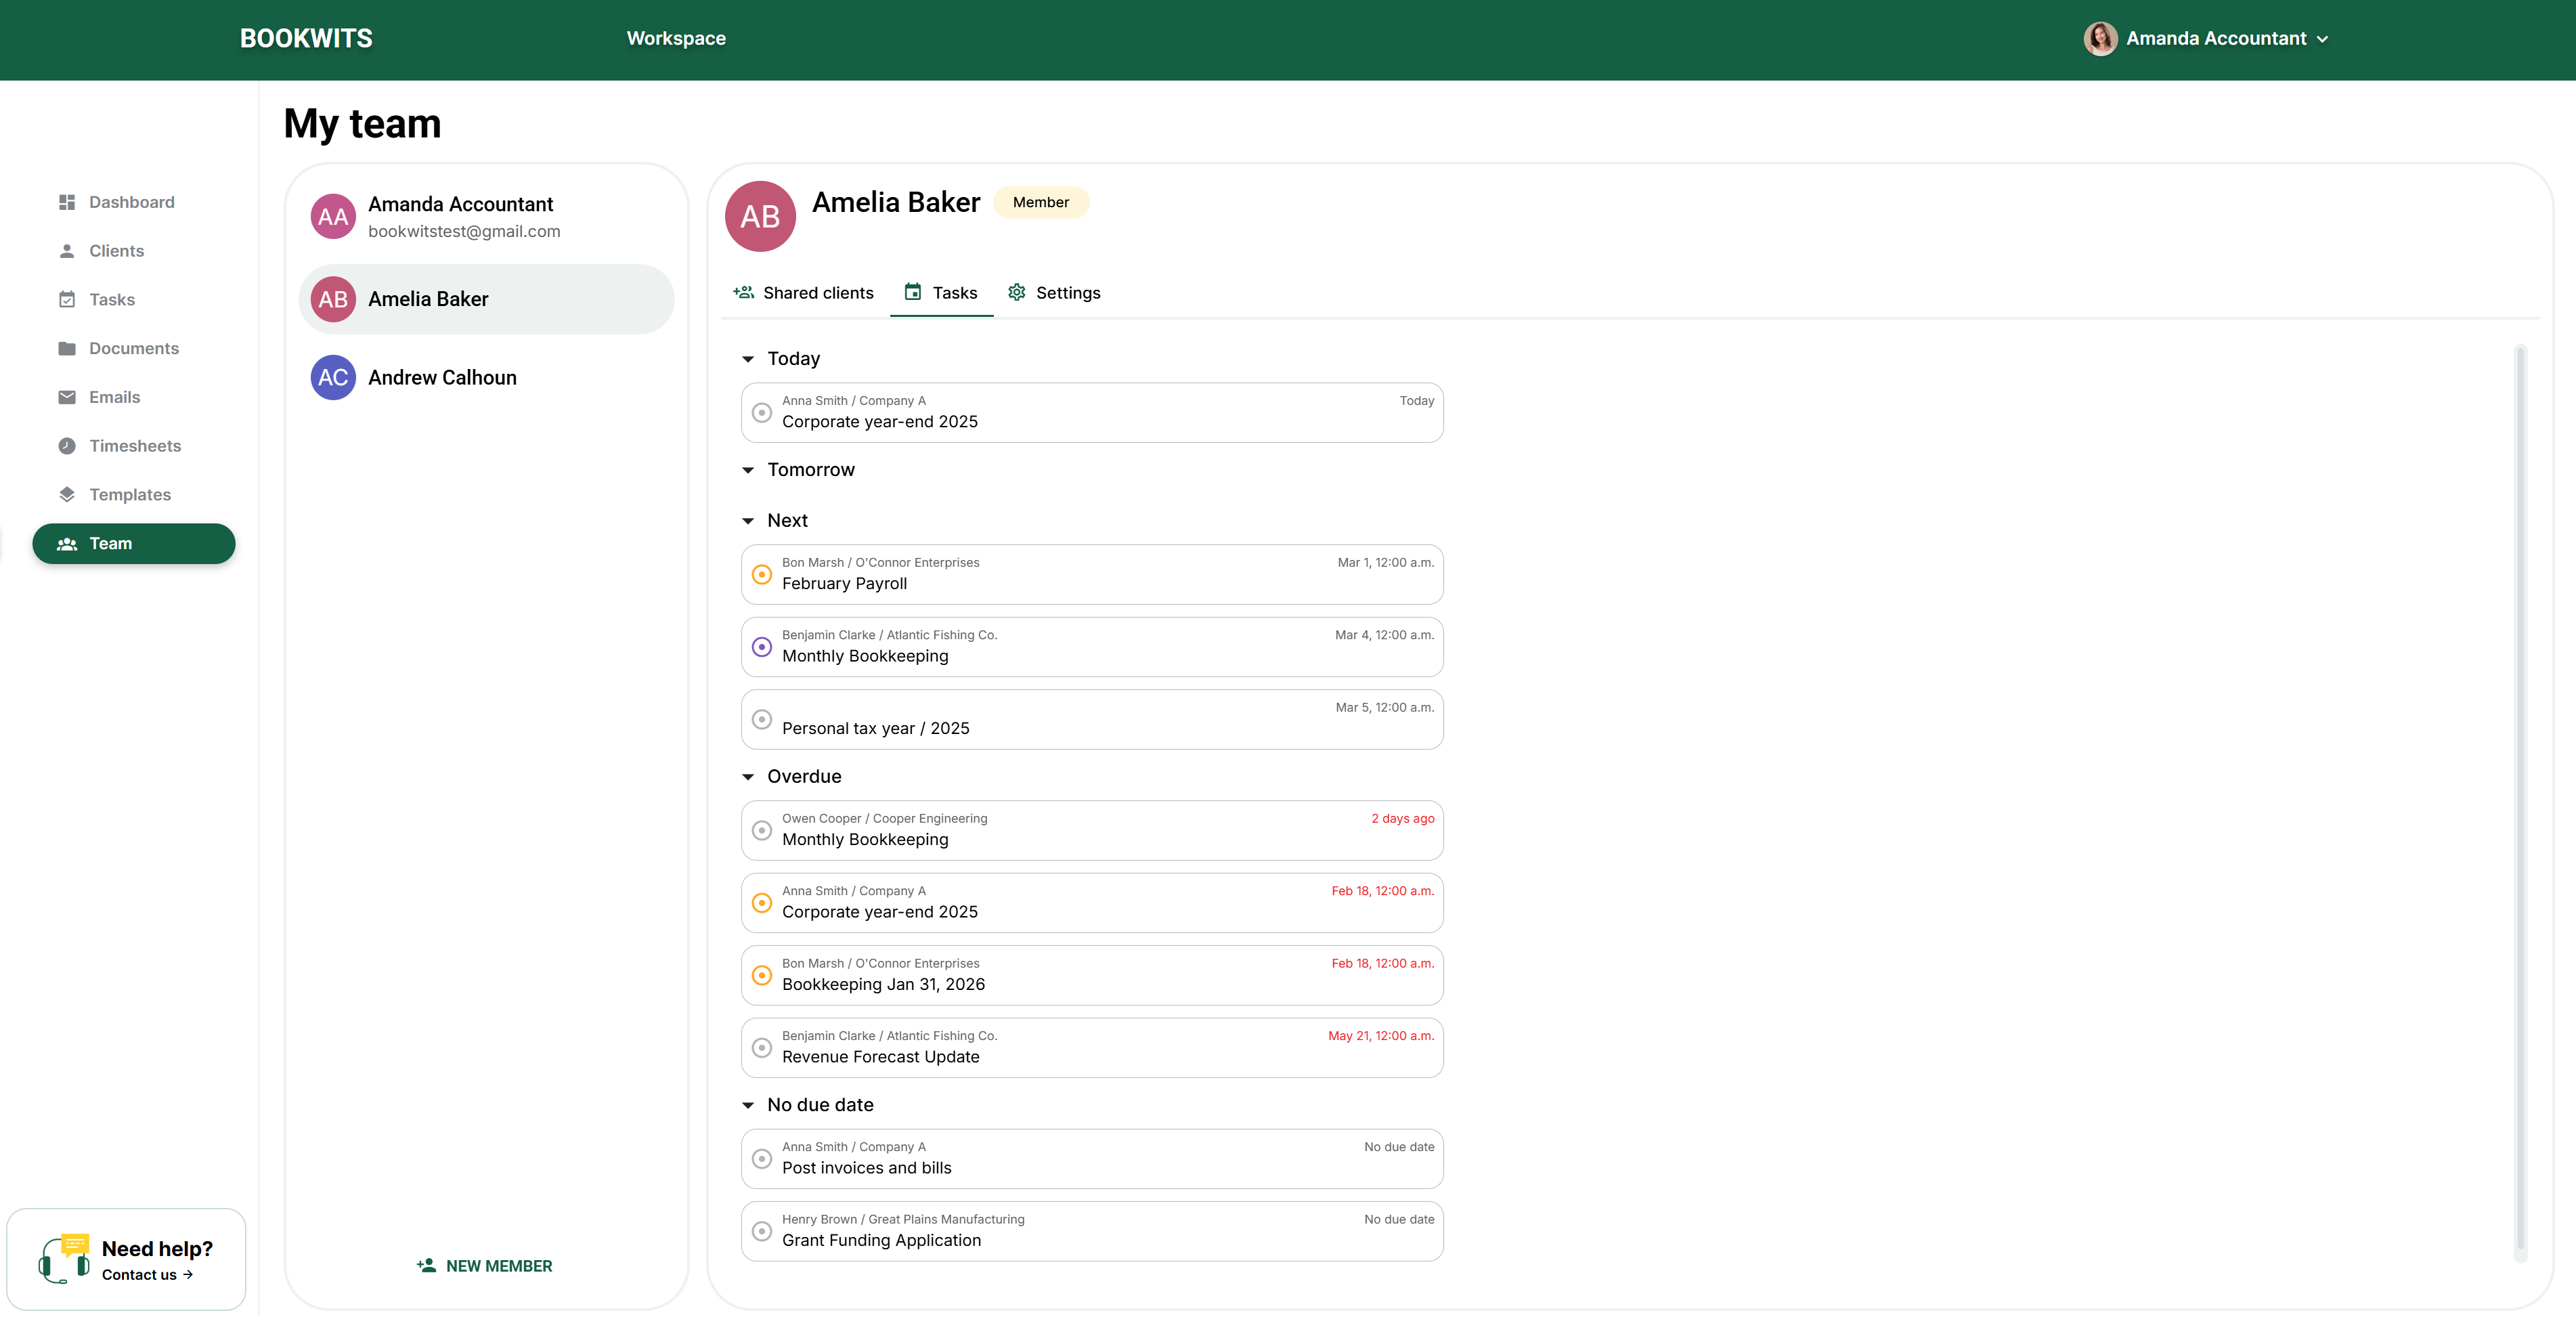The height and width of the screenshot is (1317, 2576).
Task: Select Andrew Calhoun in team list
Action: point(442,378)
